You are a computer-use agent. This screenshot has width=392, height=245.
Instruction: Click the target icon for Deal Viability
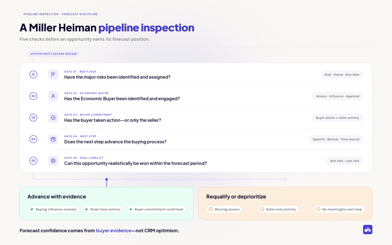53,161
